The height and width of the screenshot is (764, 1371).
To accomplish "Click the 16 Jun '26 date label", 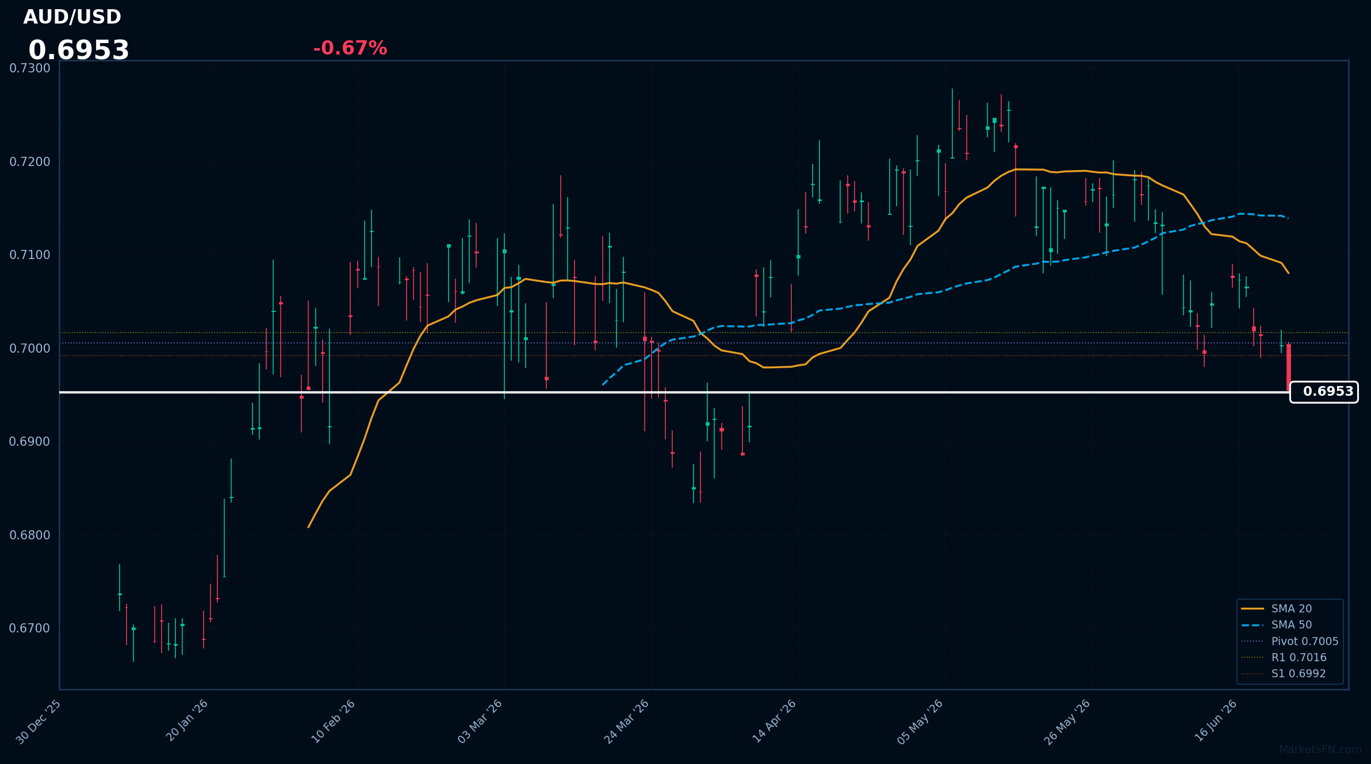I will click(x=1216, y=721).
